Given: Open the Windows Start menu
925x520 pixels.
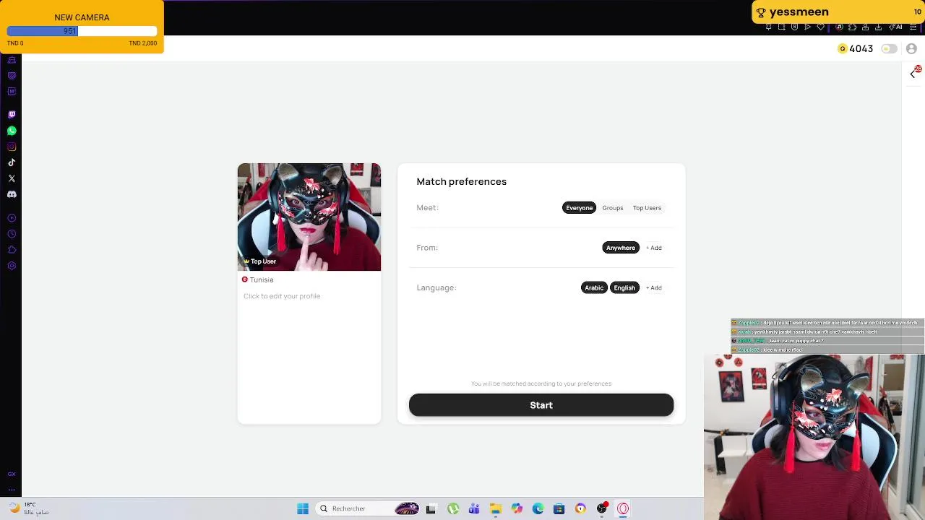Looking at the screenshot, I should (303, 508).
